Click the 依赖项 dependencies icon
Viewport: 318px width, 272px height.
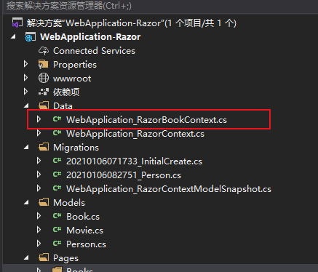[x=44, y=92]
